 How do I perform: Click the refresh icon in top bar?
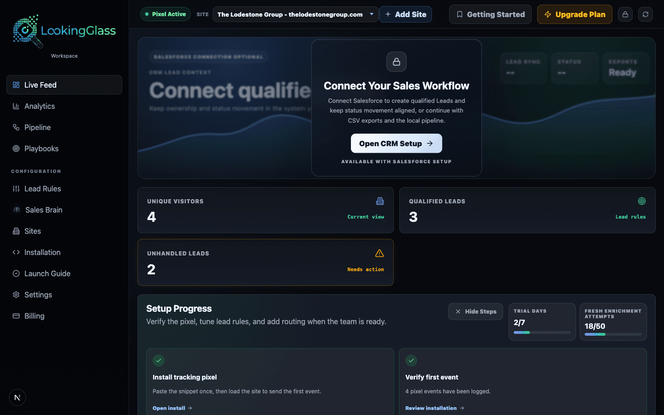tap(646, 14)
